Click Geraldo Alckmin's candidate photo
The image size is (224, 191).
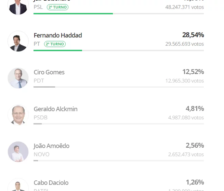[18, 115]
